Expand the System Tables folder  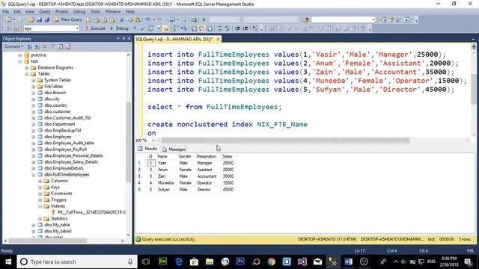coord(34,80)
